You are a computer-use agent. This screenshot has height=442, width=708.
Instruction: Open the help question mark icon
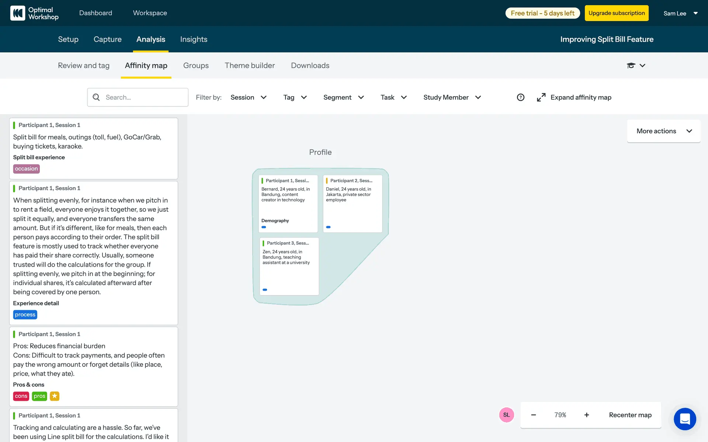tap(520, 97)
